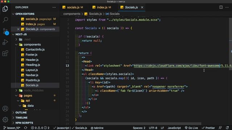232x130 pixels.
Task: Collapse the data folder
Action: pos(30,106)
